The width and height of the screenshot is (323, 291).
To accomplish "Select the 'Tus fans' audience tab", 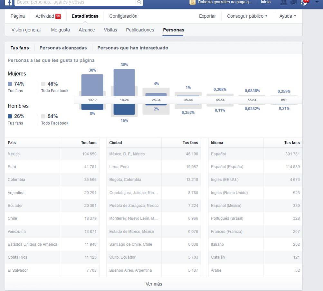I will 20,48.
